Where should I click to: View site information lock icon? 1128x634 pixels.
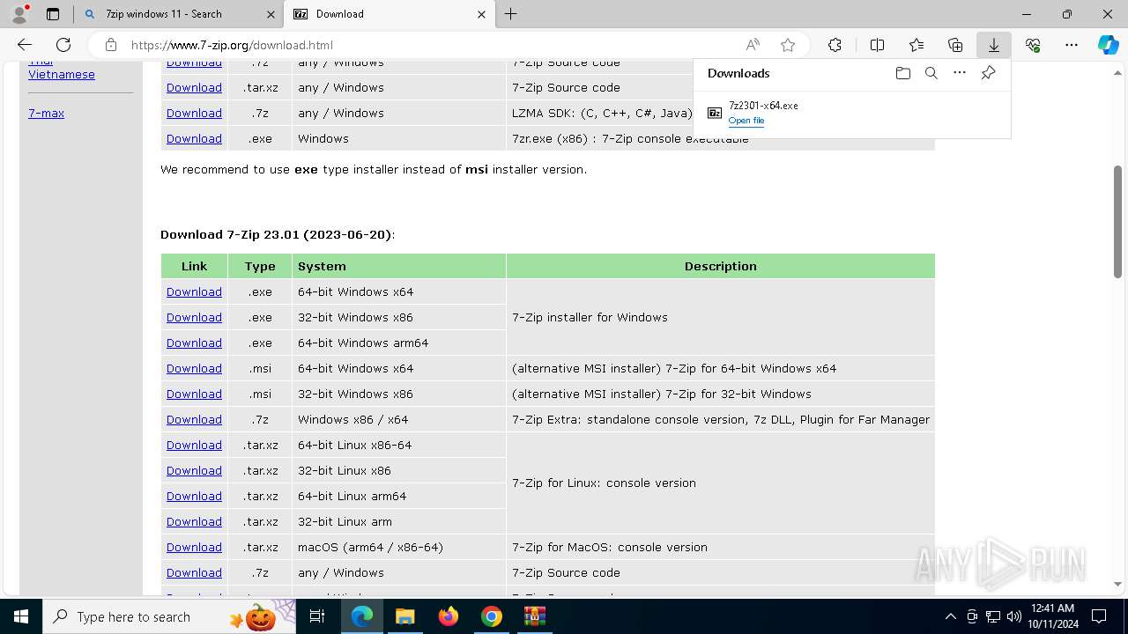110,45
